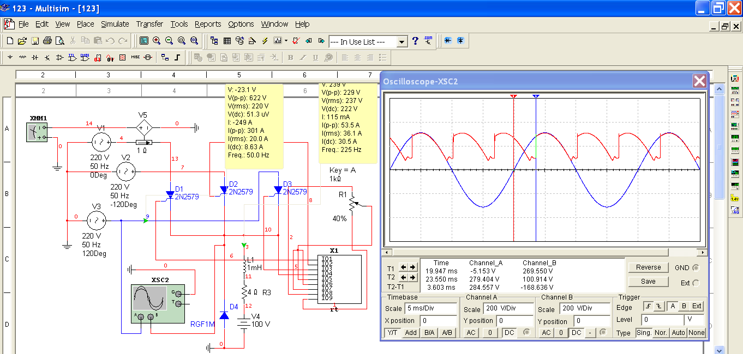Click the Open file folder icon

(x=22, y=41)
